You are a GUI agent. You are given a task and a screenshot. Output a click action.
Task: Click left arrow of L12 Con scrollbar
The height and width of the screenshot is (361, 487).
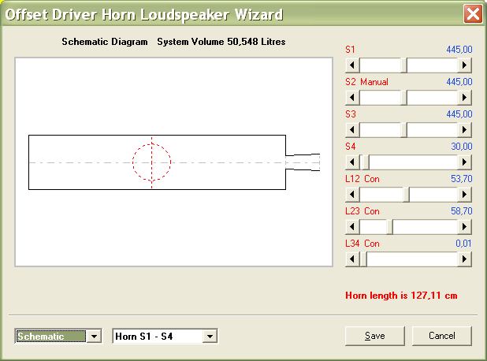pyautogui.click(x=352, y=195)
